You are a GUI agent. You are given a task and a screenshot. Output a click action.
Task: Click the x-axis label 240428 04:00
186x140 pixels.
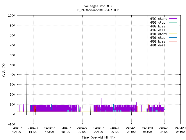tap(147, 130)
